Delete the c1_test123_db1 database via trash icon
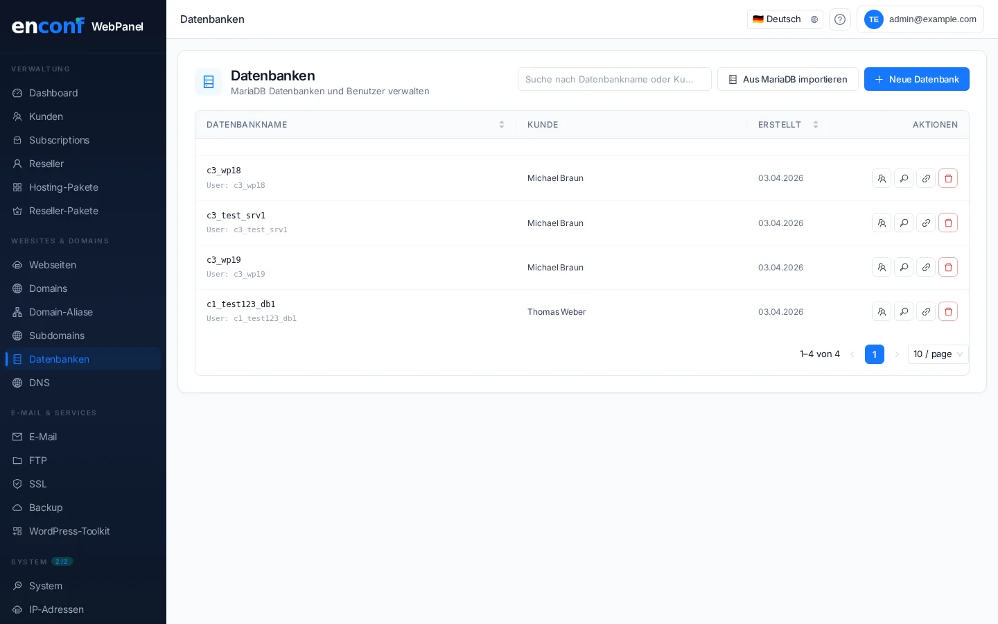The height and width of the screenshot is (624, 998). tap(948, 311)
